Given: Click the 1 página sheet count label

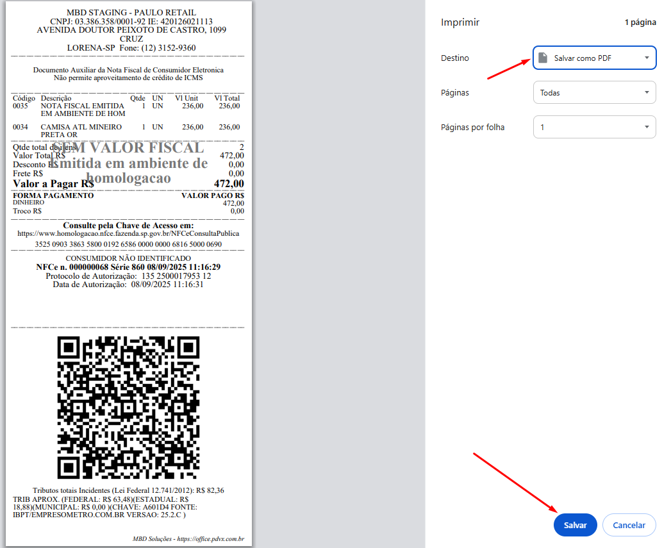Looking at the screenshot, I should pyautogui.click(x=640, y=22).
